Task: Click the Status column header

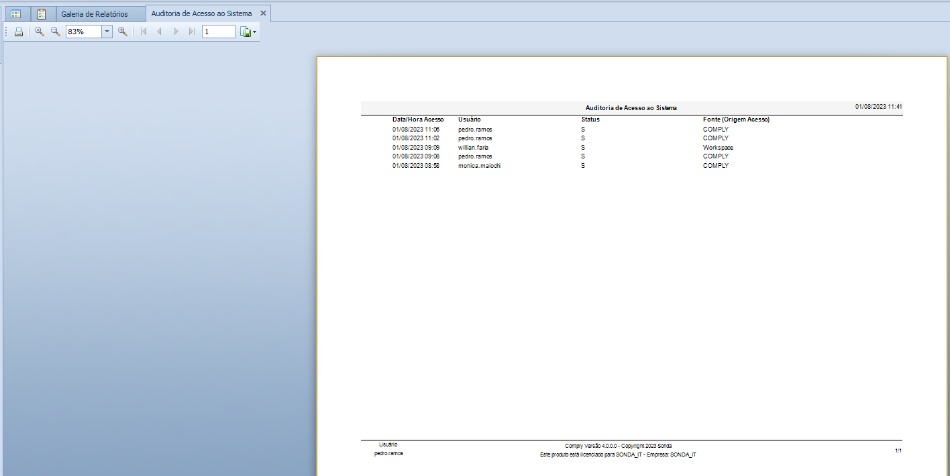Action: point(590,120)
